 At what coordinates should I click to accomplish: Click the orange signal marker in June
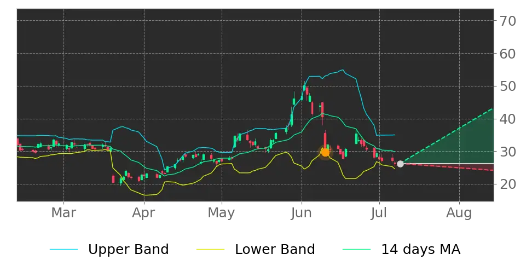tap(325, 152)
